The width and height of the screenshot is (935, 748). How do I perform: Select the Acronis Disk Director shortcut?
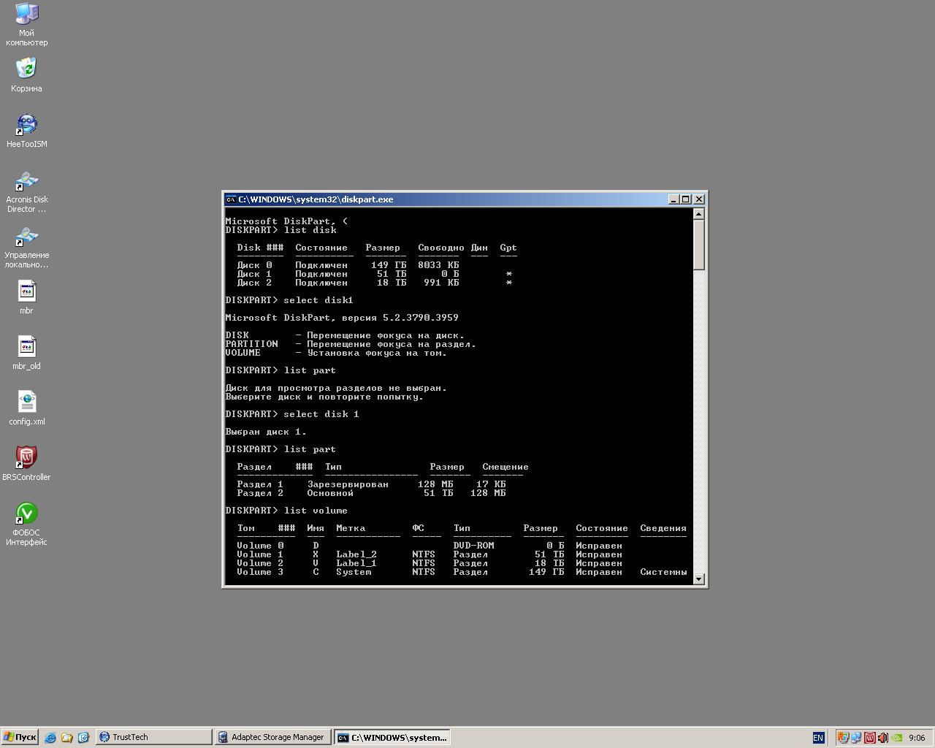(26, 180)
